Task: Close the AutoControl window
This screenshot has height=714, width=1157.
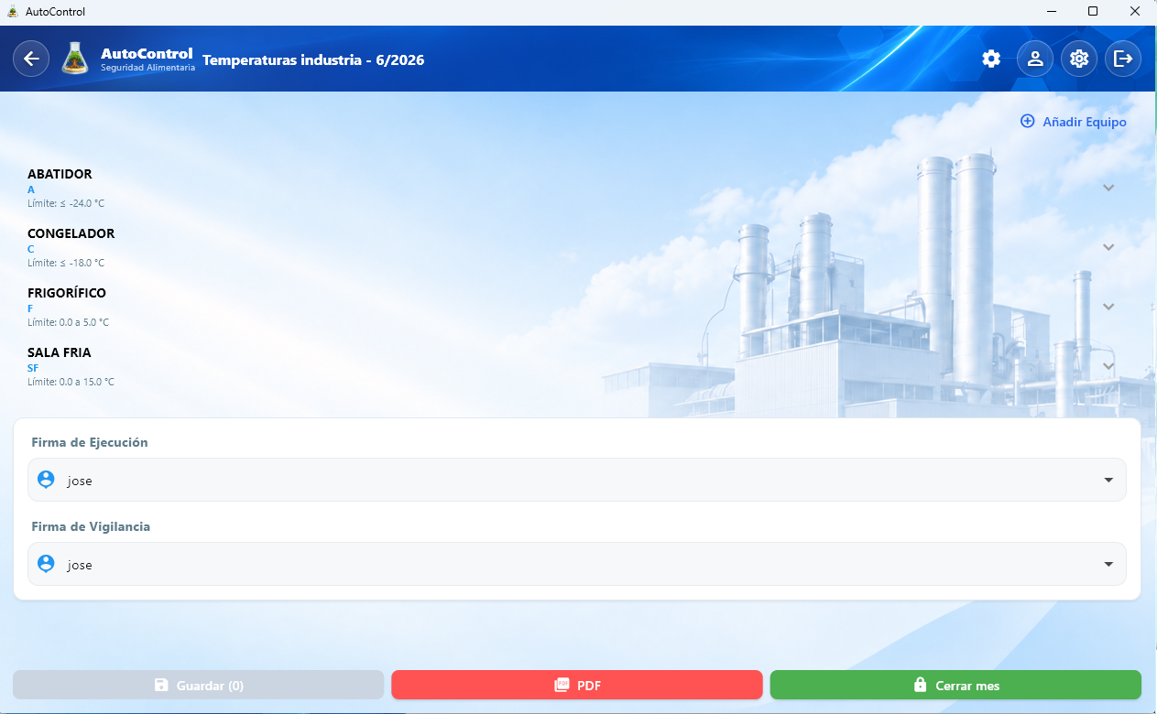Action: tap(1135, 11)
